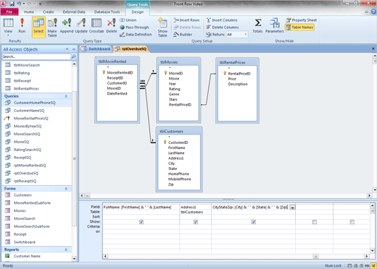Click the search magnifier in navigation pane
The height and width of the screenshot is (269, 377).
[74, 56]
